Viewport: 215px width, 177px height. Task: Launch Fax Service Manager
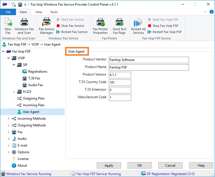[x=46, y=26]
